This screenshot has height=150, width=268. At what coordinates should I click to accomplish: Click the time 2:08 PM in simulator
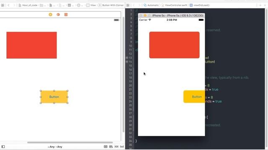point(172,20)
